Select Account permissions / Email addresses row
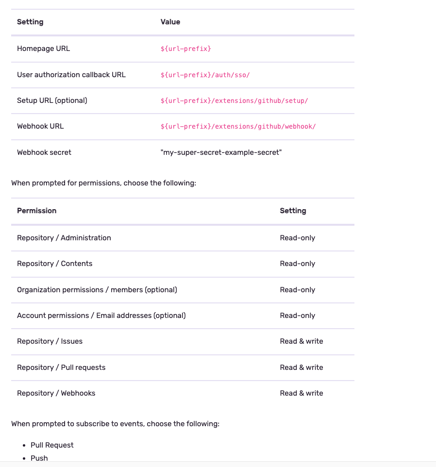Screen dimensions: 436x467 (x=101, y=316)
